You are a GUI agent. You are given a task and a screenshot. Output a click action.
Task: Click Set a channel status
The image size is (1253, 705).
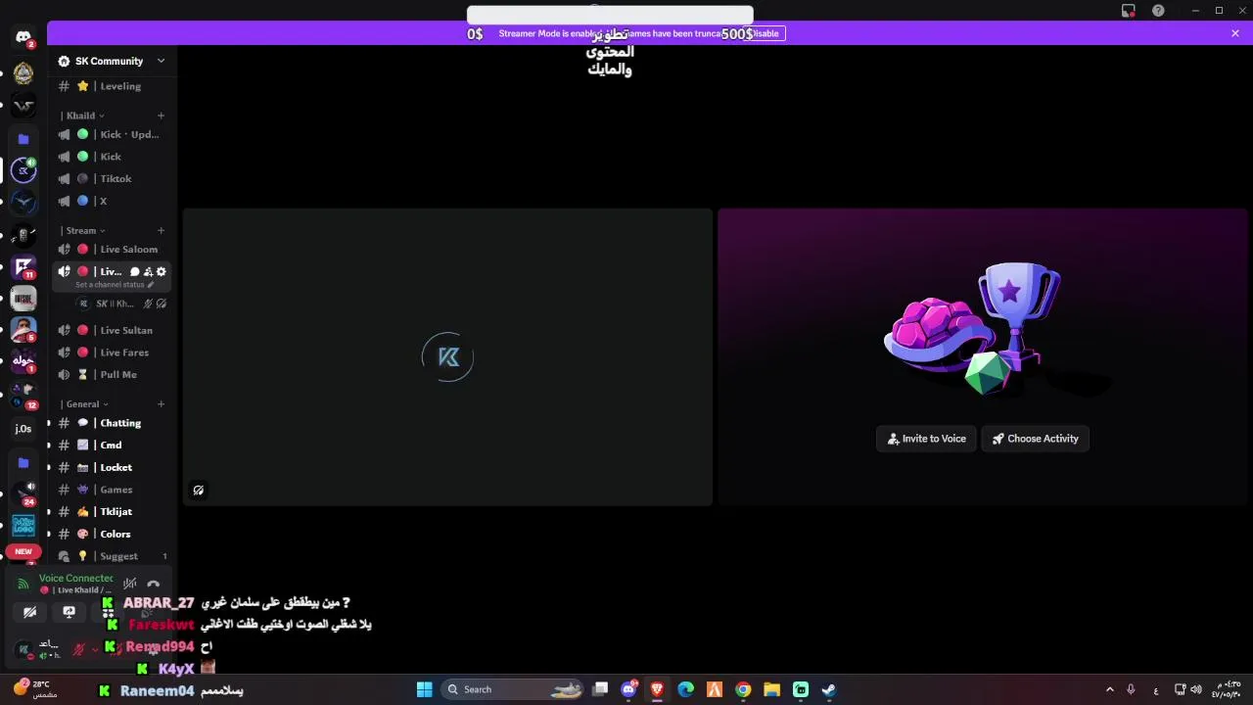point(114,285)
